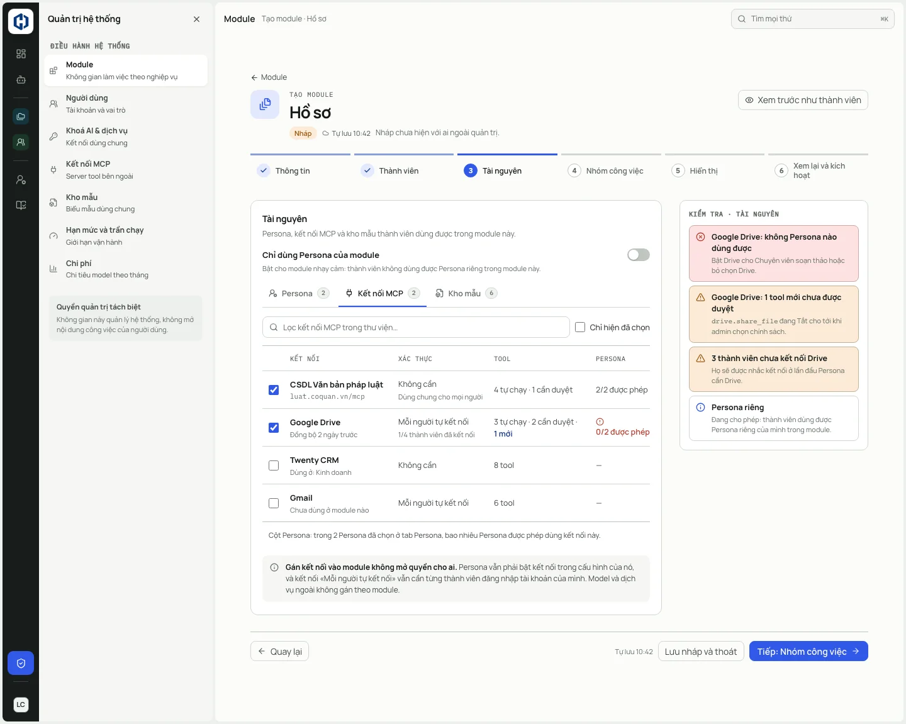Click the red error icon on the Google Drive Persona card

tap(700, 237)
